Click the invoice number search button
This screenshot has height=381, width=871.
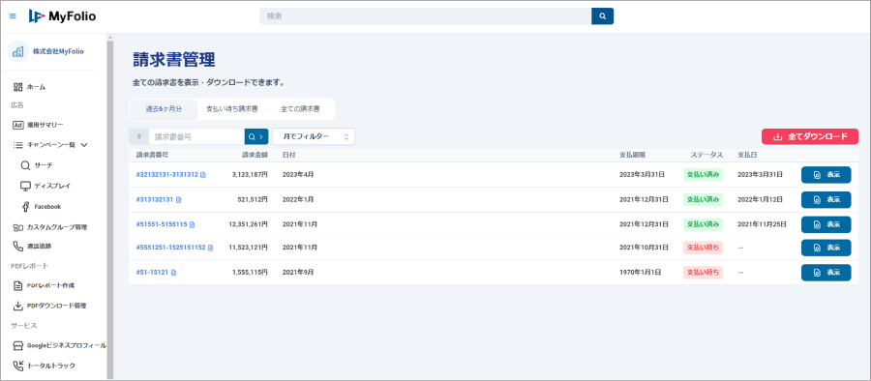256,136
